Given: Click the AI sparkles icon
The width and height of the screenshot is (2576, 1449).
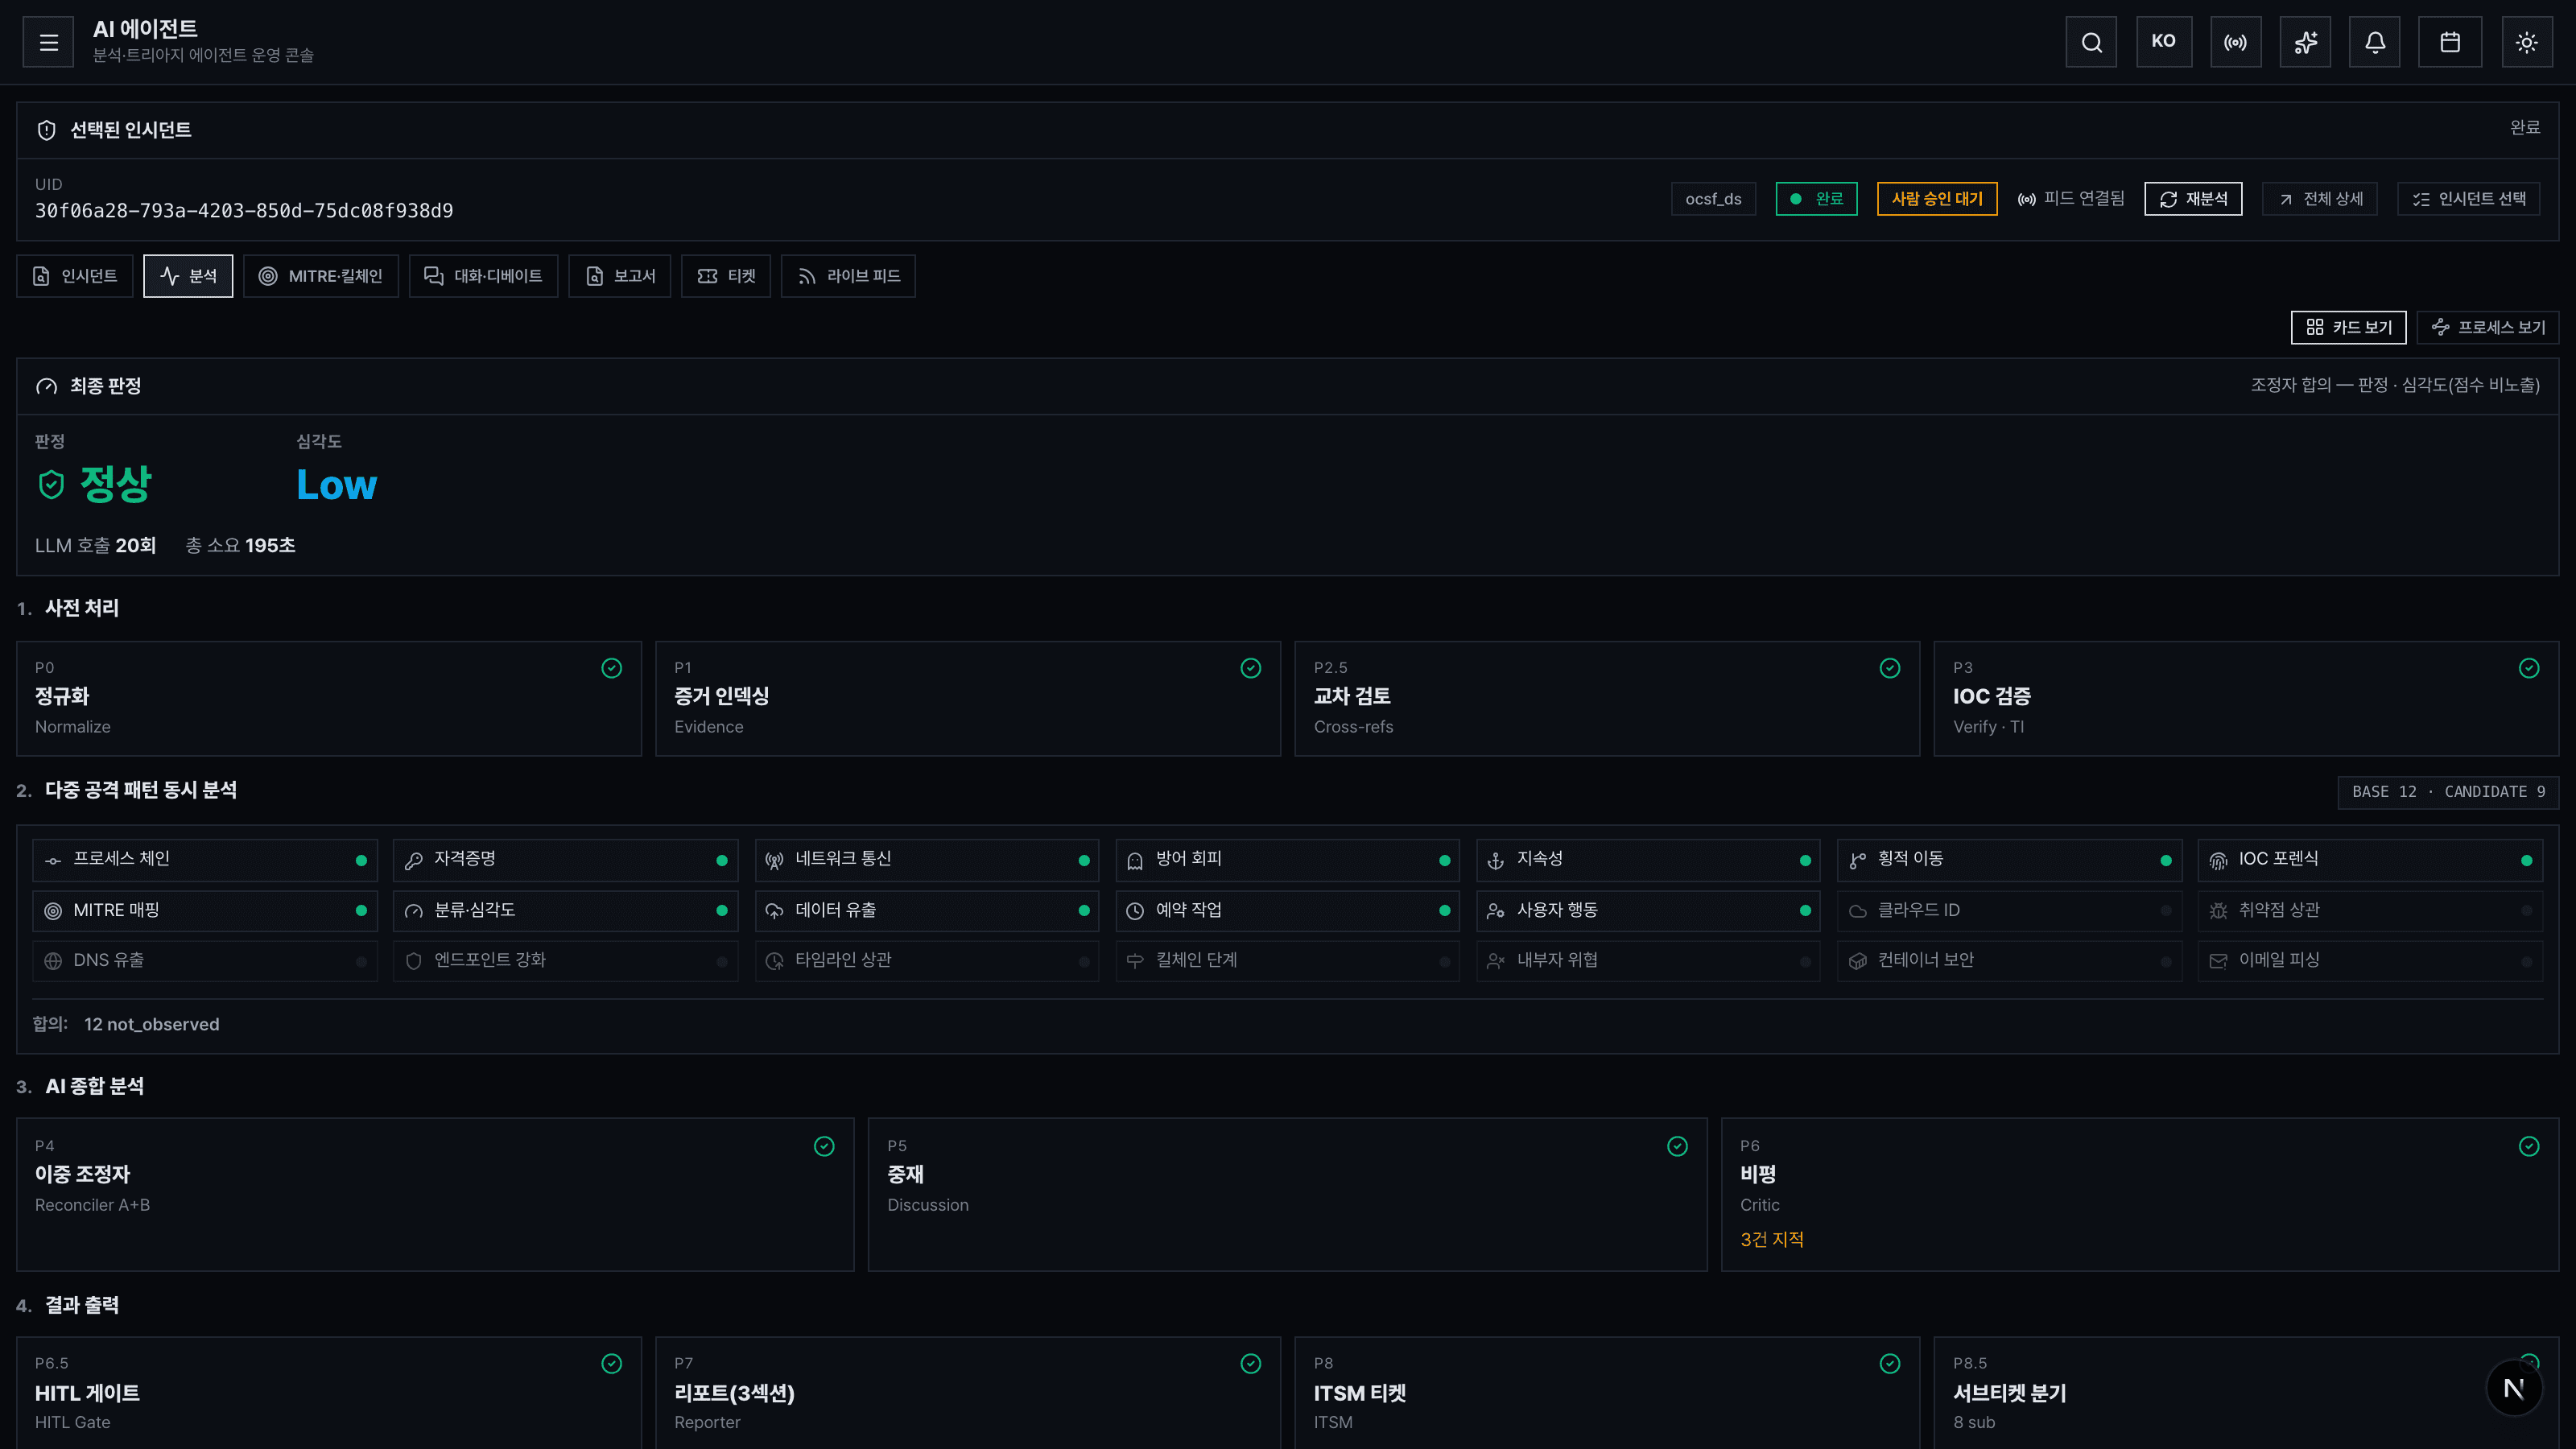Looking at the screenshot, I should 2305,42.
